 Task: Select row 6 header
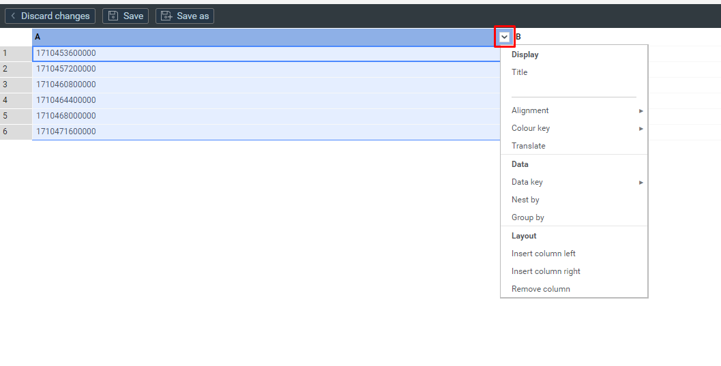click(16, 132)
